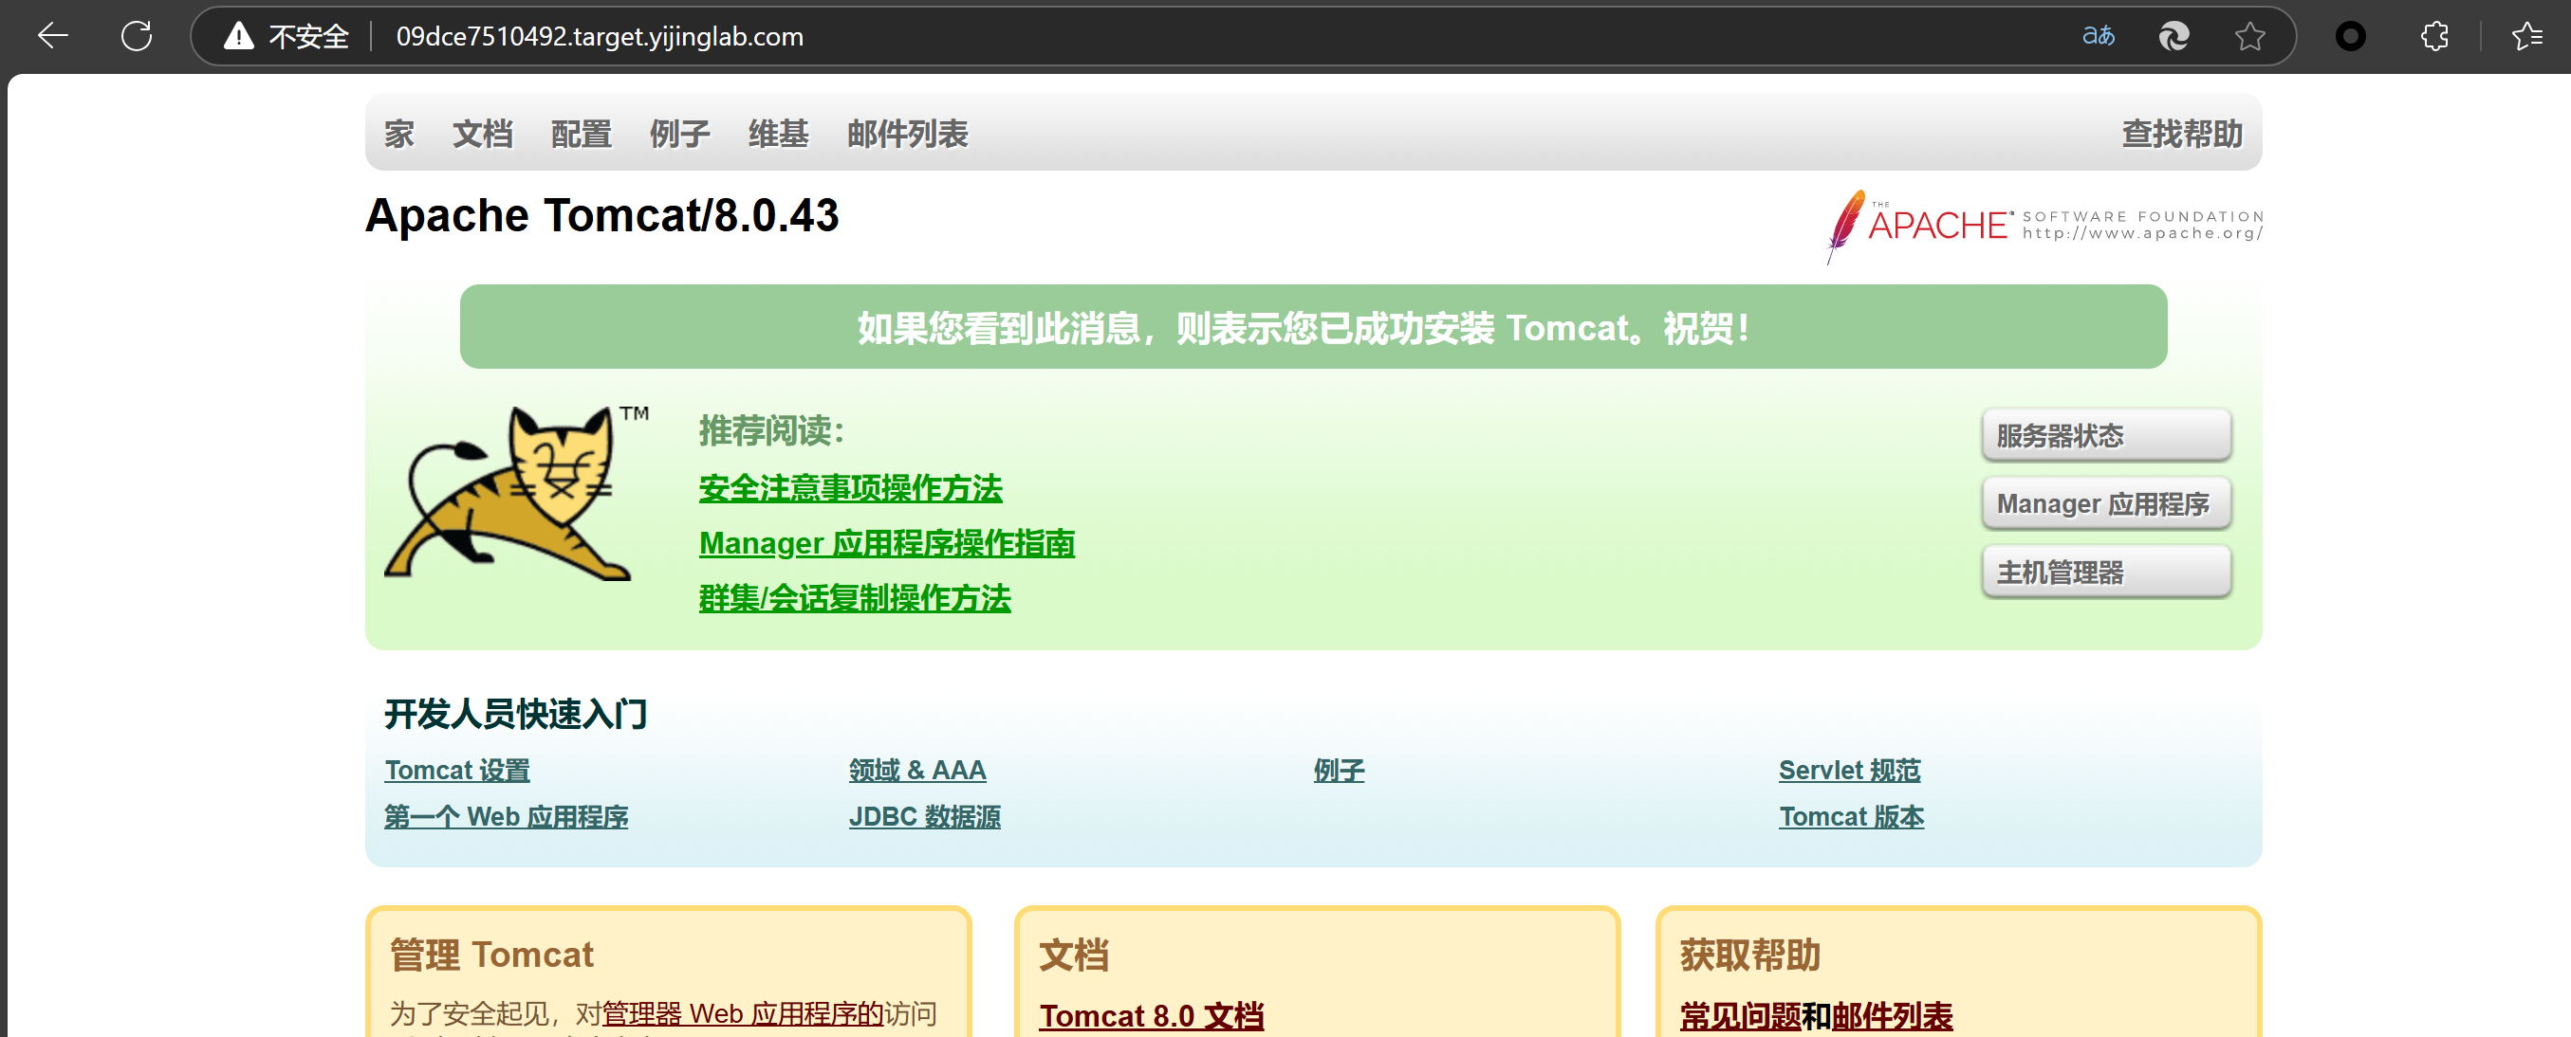Screen dimensions: 2571x1037
Task: Open the 文档 navigation menu item
Action: click(x=482, y=134)
